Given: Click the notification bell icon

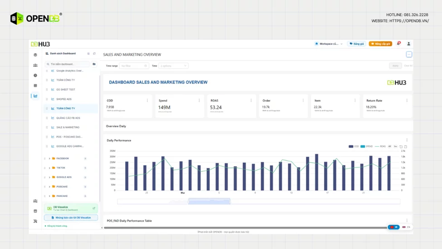Looking at the screenshot, I should coord(398,44).
